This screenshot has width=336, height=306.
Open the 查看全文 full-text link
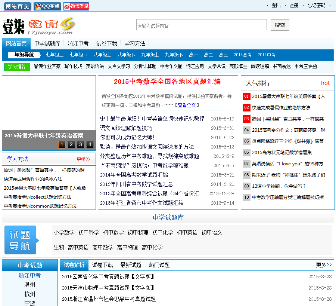coord(187,105)
